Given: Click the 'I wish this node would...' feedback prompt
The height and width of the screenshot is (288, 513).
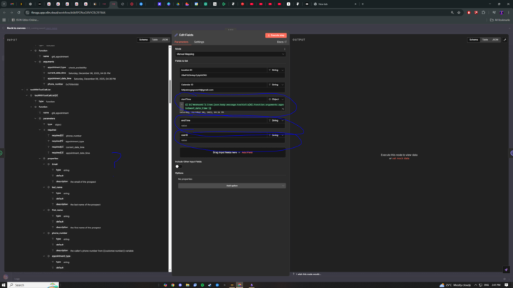Looking at the screenshot, I should (307, 274).
